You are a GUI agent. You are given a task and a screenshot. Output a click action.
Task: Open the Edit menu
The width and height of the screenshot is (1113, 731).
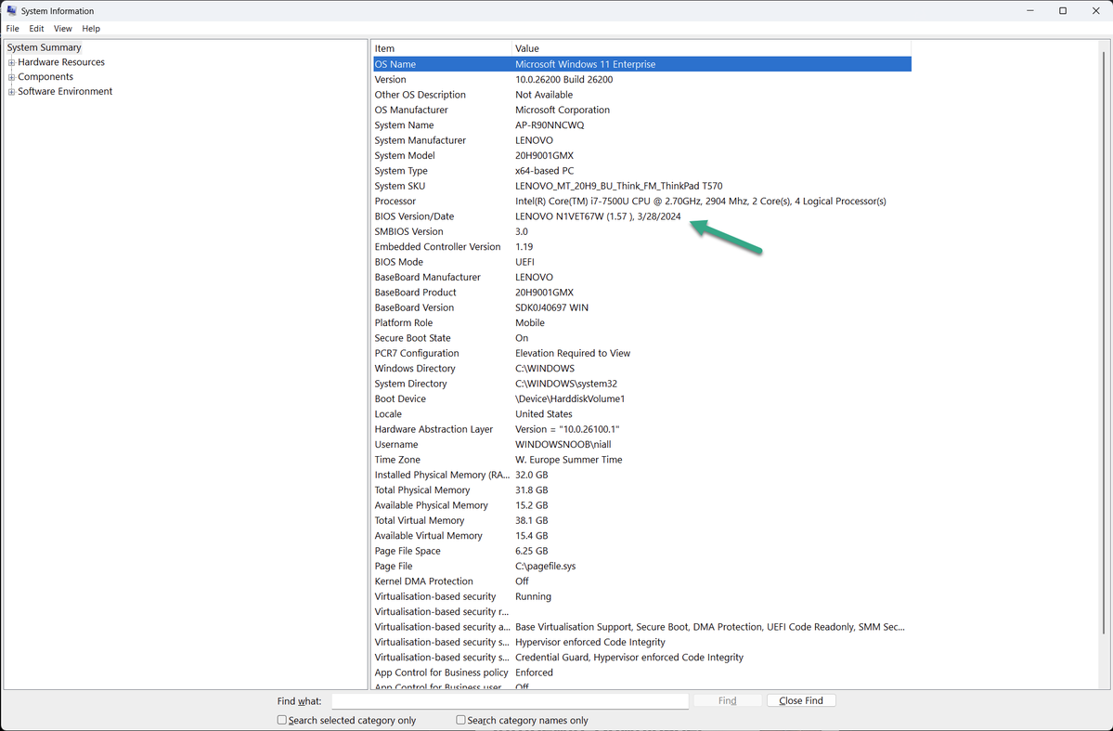coord(36,29)
